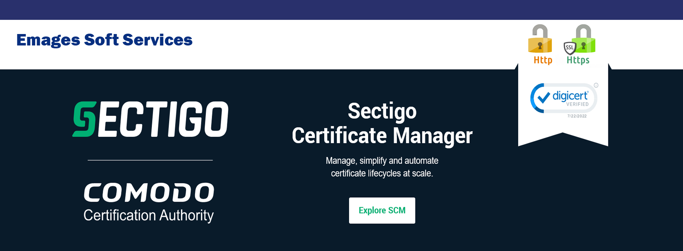This screenshot has height=251, width=683.
Task: Click the green Https padlock icon
Action: click(x=584, y=39)
